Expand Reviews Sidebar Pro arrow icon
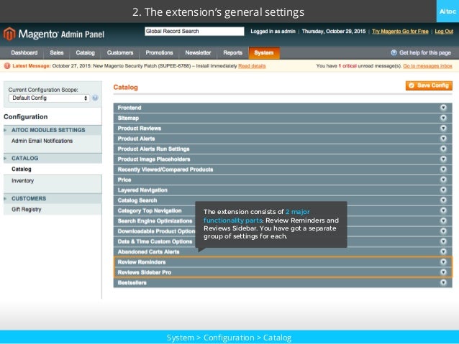 click(443, 272)
